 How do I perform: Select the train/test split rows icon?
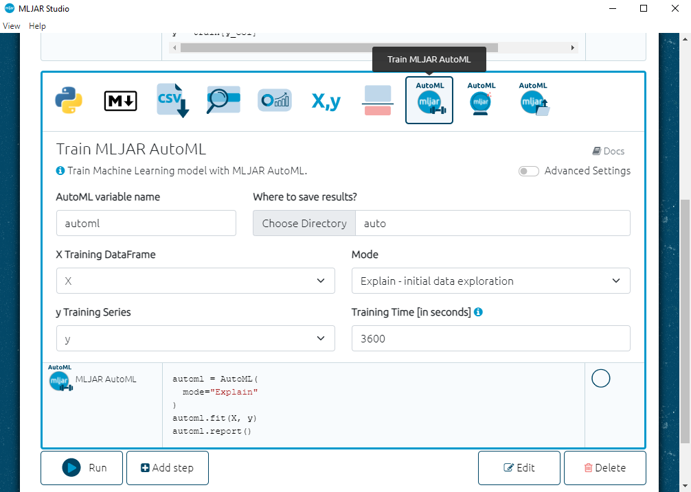click(378, 100)
